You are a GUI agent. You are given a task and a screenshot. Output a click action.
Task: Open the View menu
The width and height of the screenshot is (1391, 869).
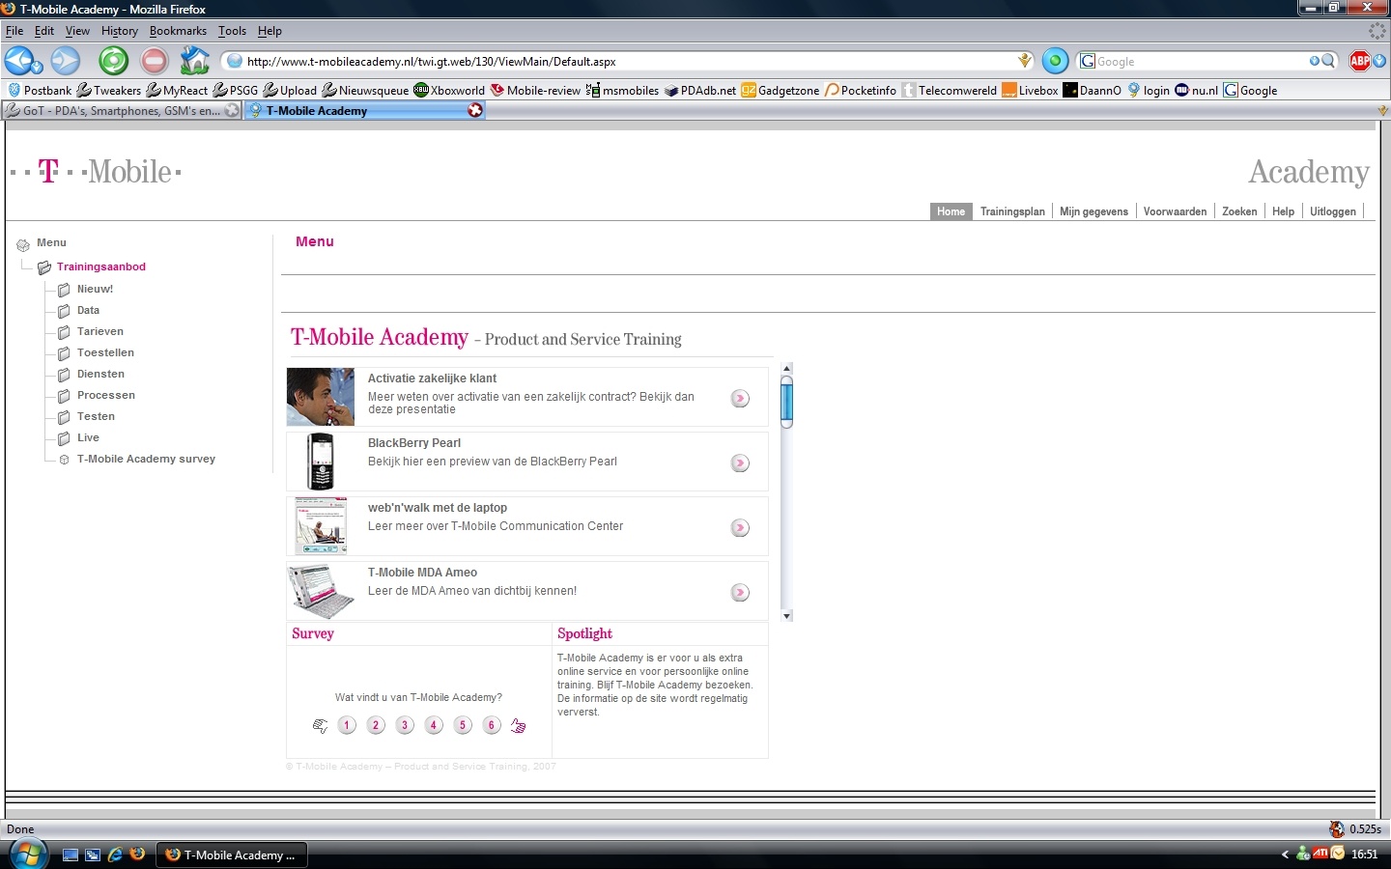coord(77,31)
